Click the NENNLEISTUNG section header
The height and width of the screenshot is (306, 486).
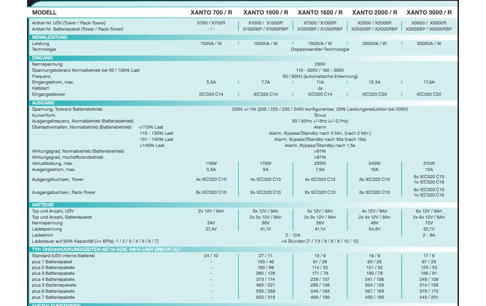tap(50, 37)
